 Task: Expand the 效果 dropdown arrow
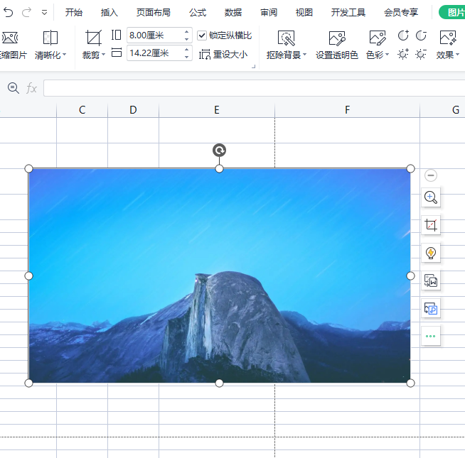(458, 55)
